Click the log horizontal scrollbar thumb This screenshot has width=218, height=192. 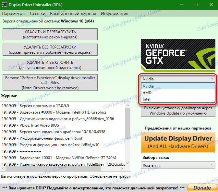[53, 169]
